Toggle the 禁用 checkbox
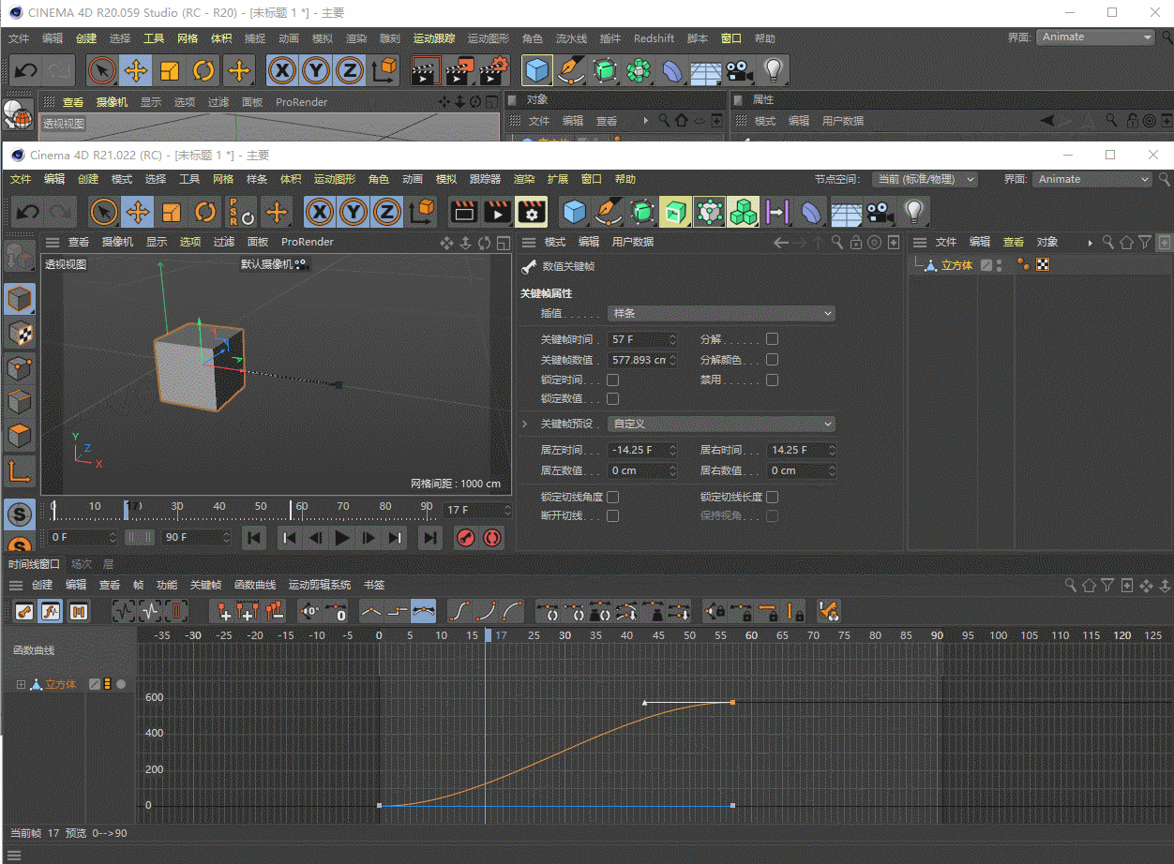This screenshot has width=1174, height=864. [772, 380]
